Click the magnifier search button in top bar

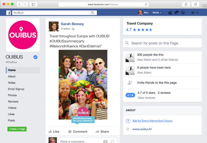93,13
